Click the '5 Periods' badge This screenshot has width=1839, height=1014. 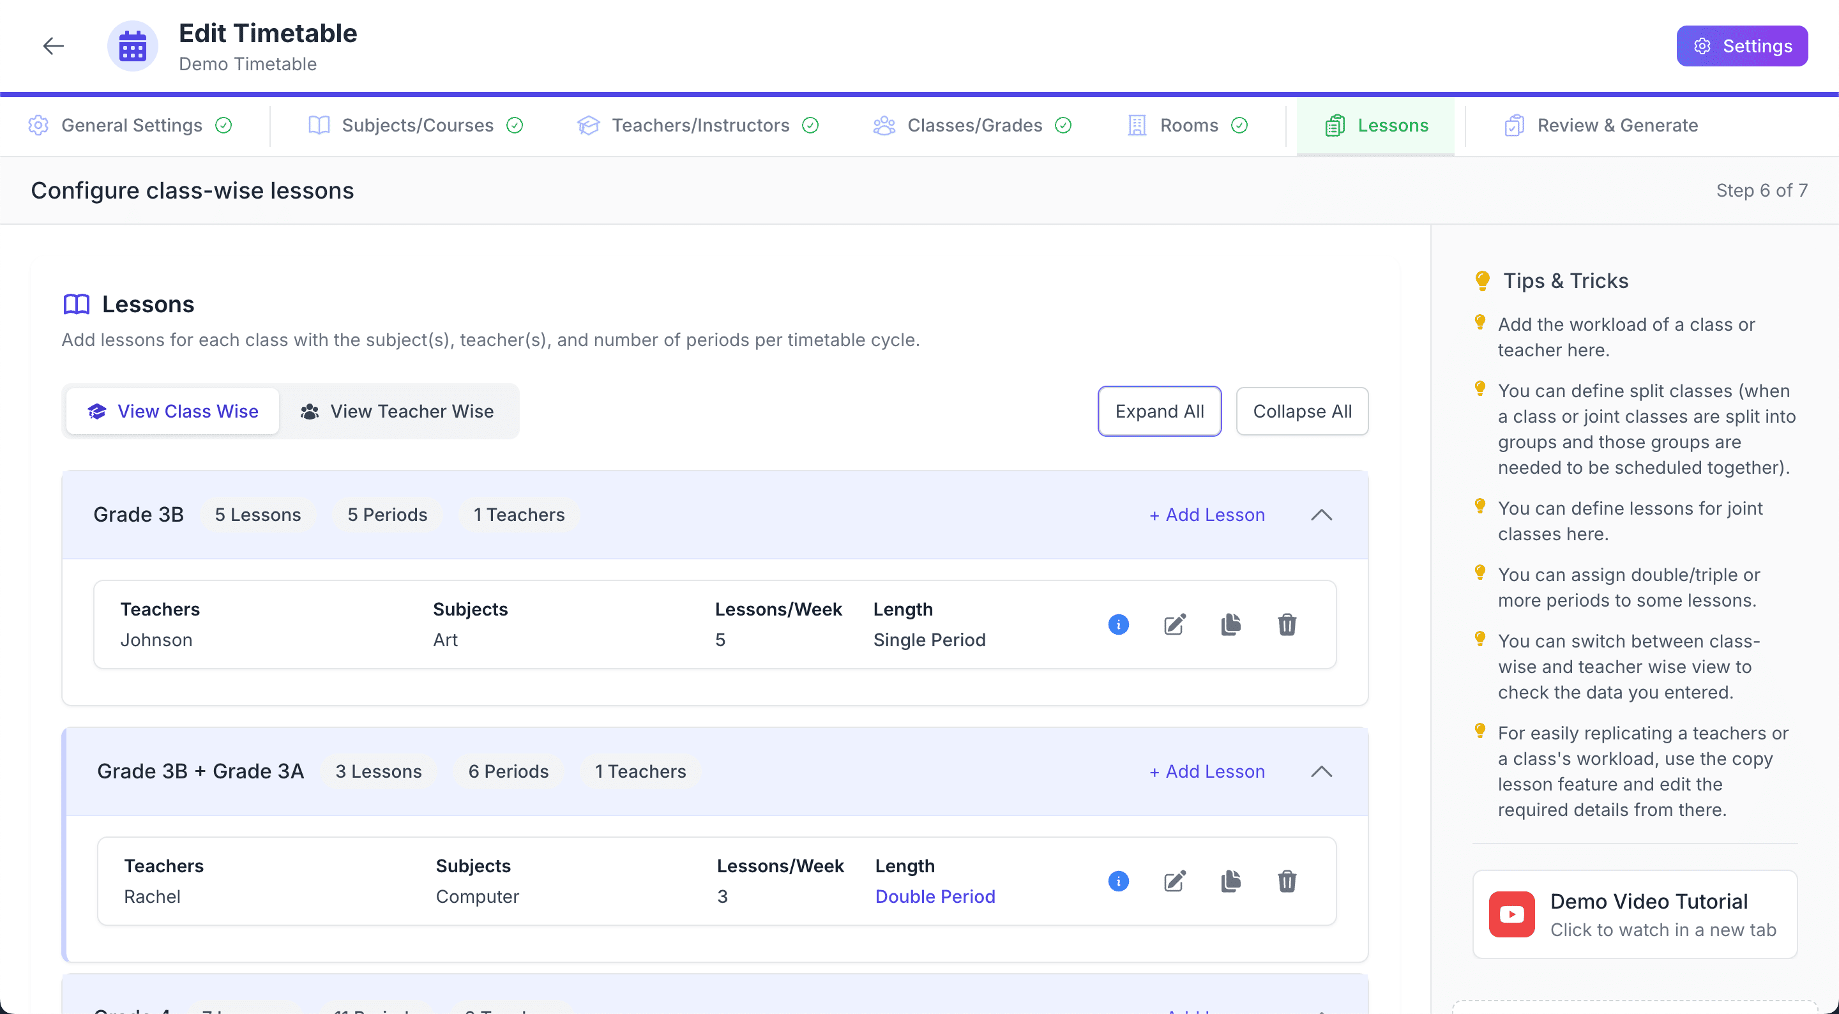[x=387, y=515]
